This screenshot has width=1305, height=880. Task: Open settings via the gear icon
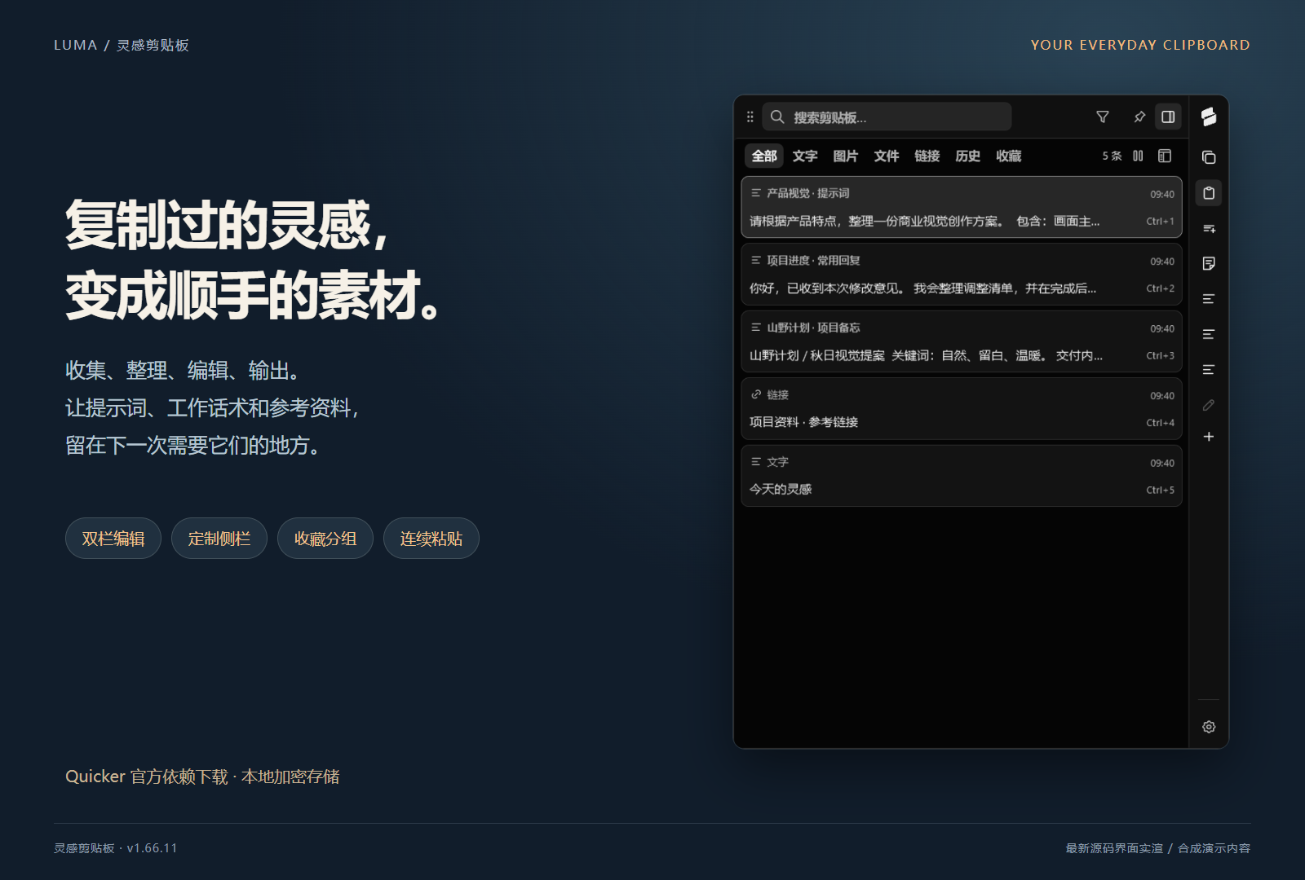(1209, 727)
